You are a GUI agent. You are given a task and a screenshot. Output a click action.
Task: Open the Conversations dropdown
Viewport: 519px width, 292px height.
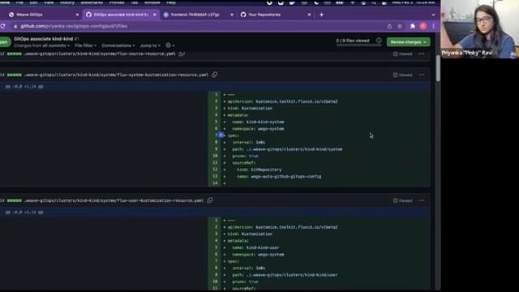point(118,45)
